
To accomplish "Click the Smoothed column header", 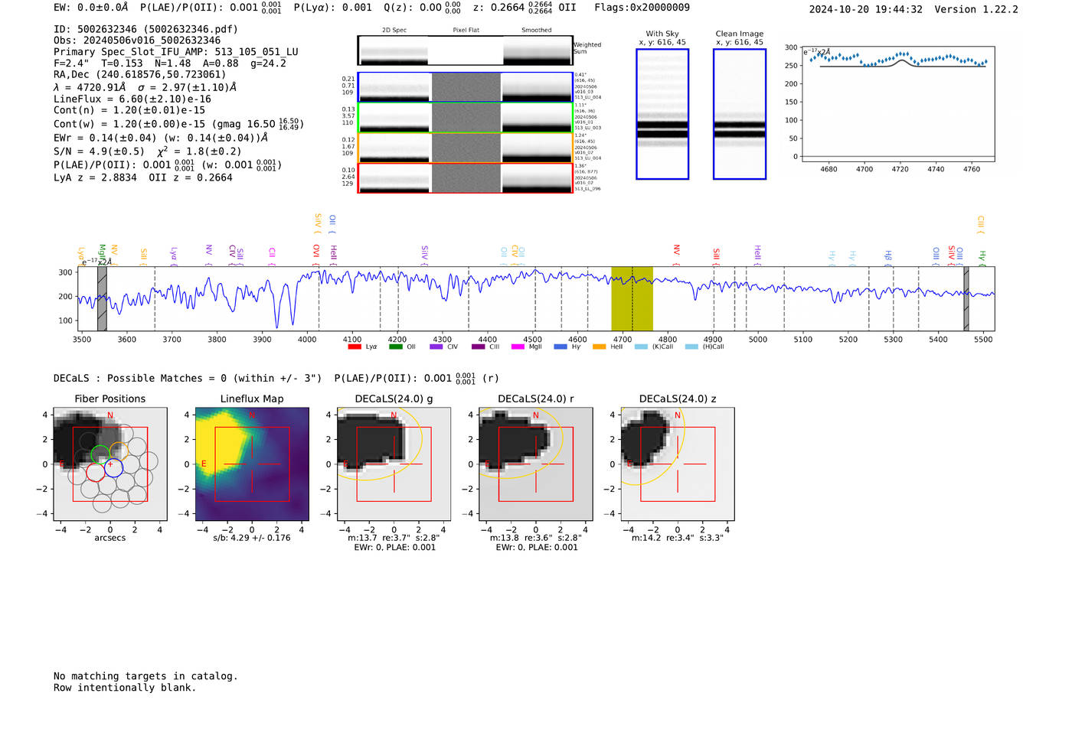I will click(536, 31).
